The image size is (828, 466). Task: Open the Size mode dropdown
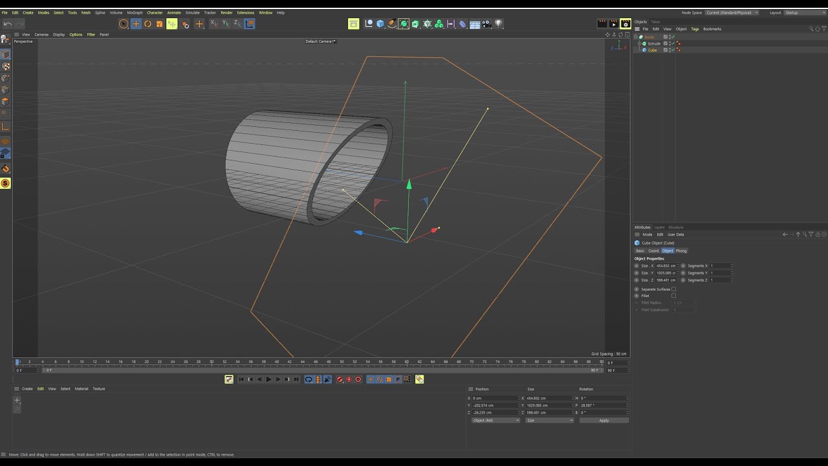(549, 421)
